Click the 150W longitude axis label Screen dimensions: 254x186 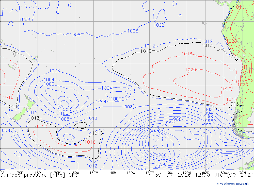[94, 173]
